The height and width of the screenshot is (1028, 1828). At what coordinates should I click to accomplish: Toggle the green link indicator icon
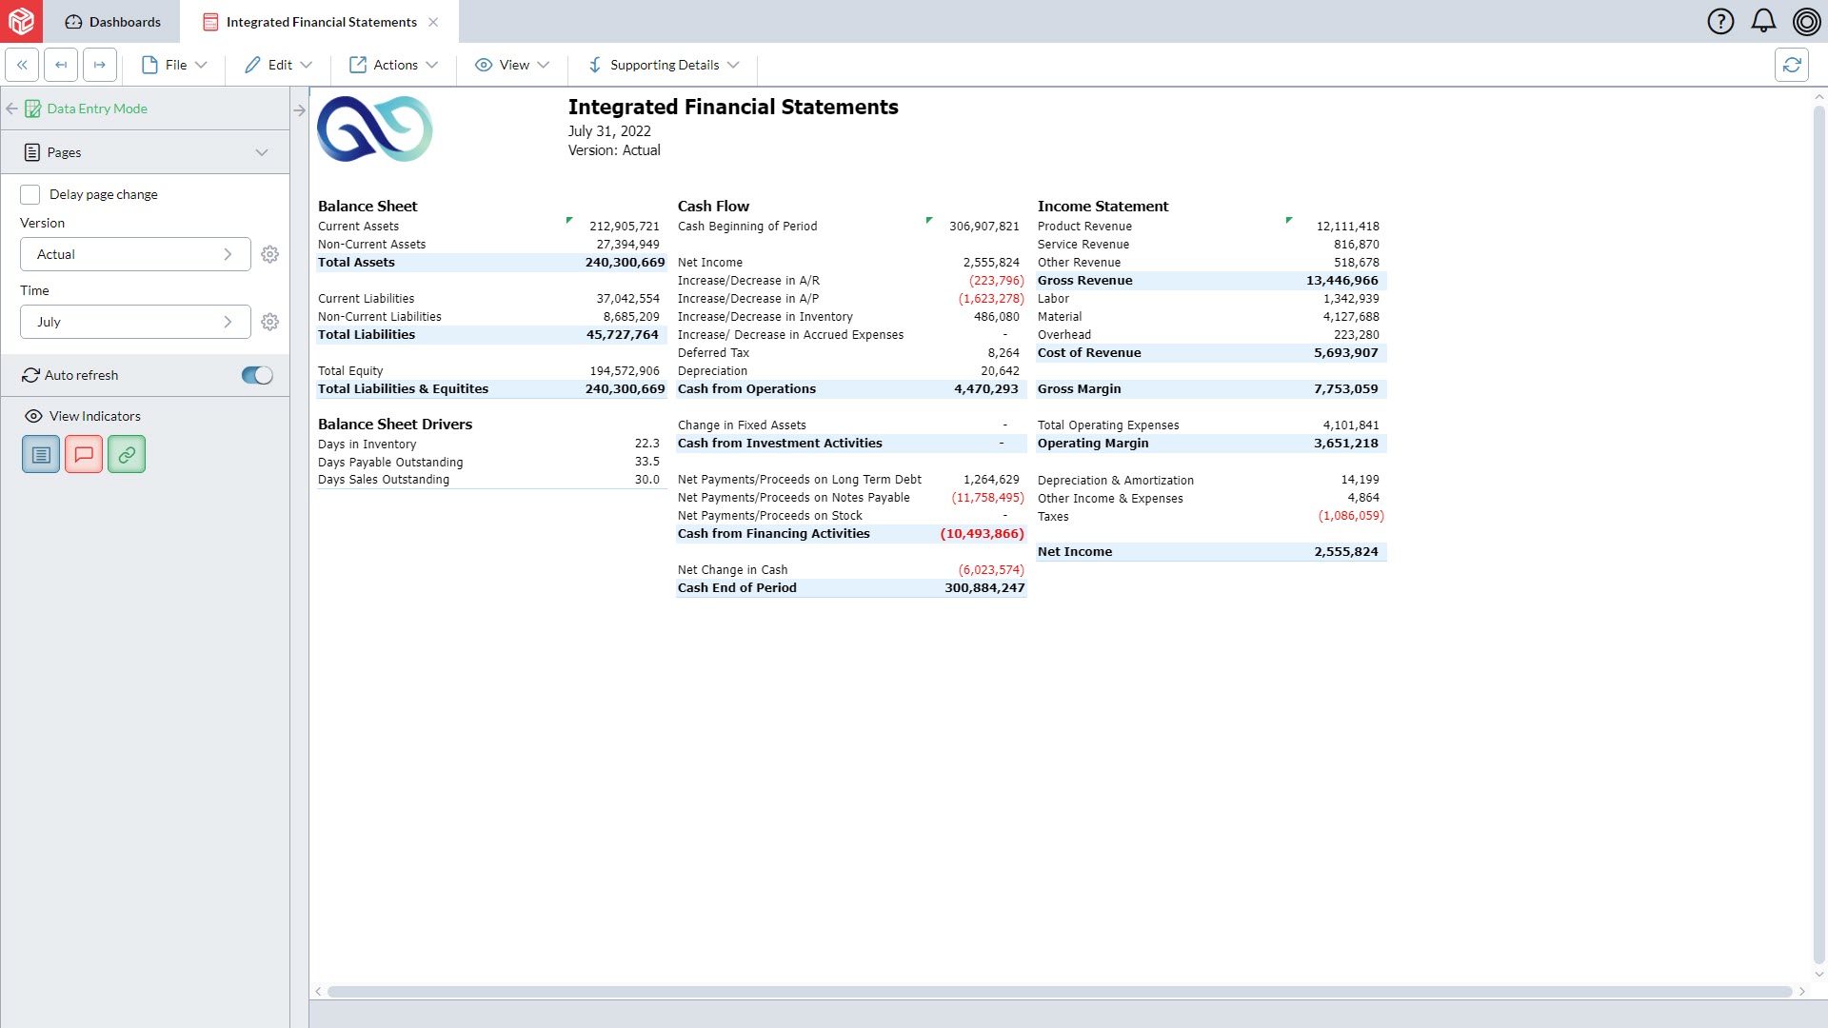tap(127, 455)
